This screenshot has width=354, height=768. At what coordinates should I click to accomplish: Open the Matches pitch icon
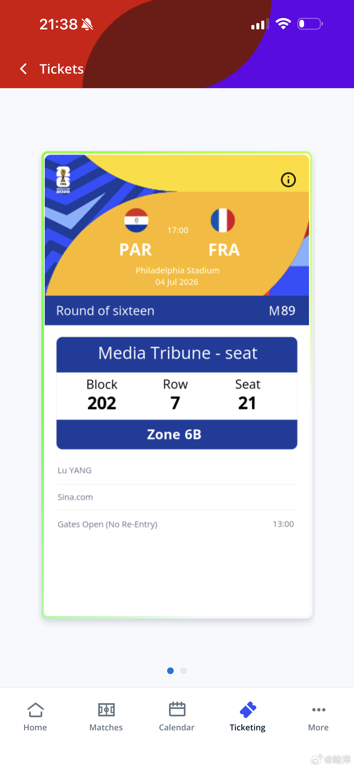pos(106,709)
